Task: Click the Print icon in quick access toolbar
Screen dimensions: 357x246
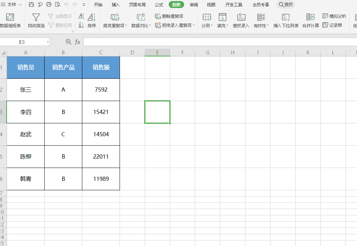Action: [x=49, y=5]
